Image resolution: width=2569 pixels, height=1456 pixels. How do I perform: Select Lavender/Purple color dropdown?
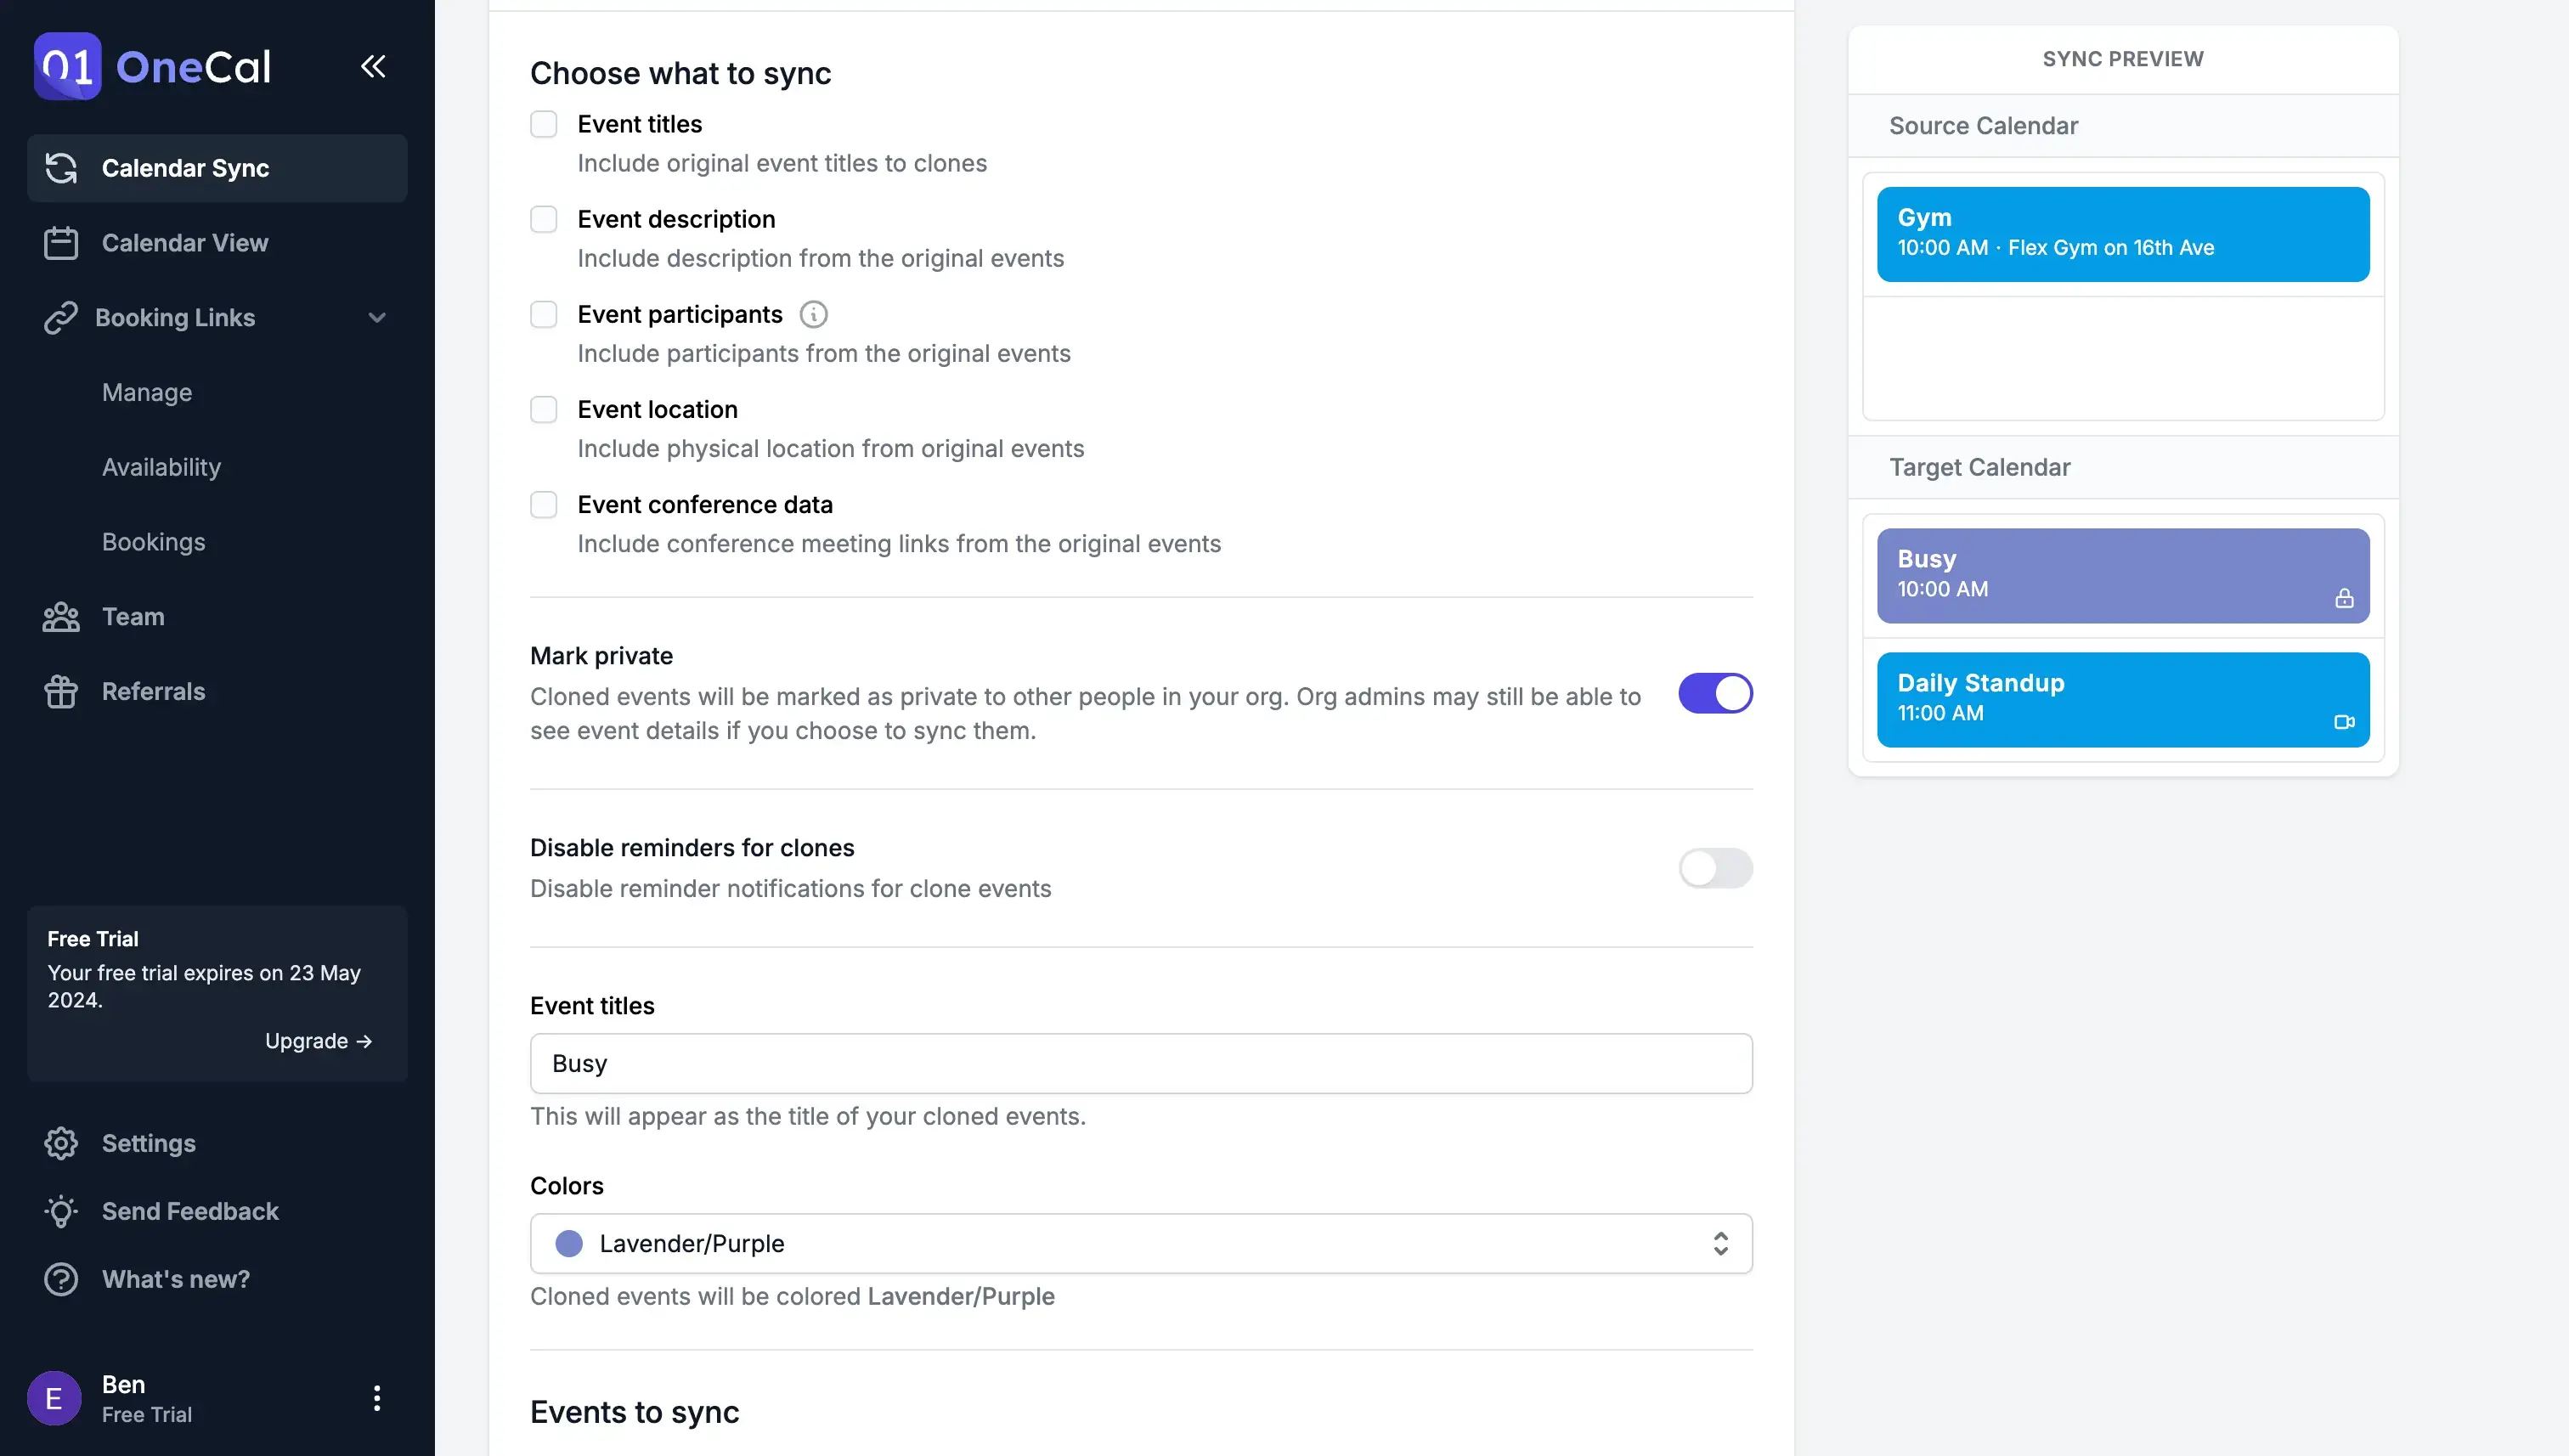coord(1140,1243)
